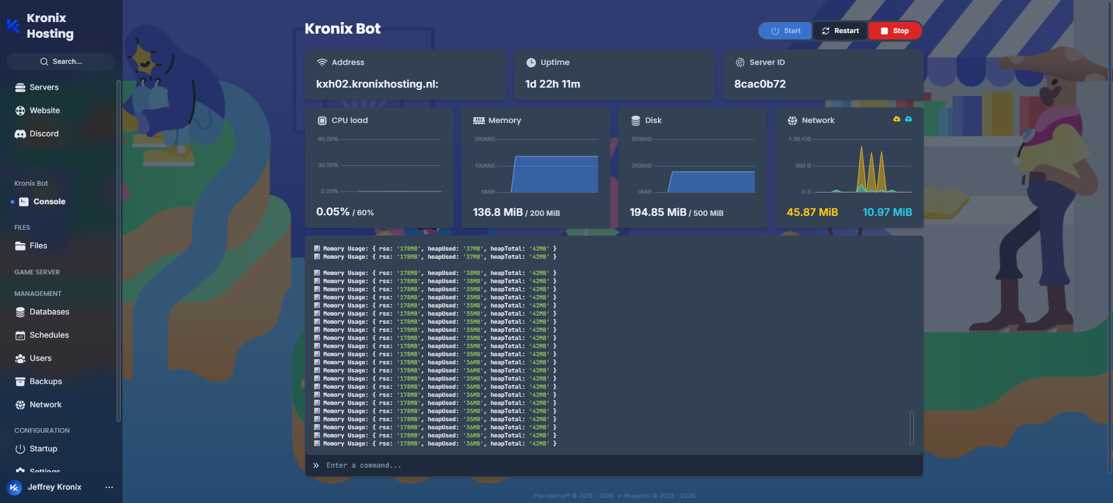This screenshot has width=1113, height=503.
Task: Click the Network card globe icon
Action: pos(793,120)
